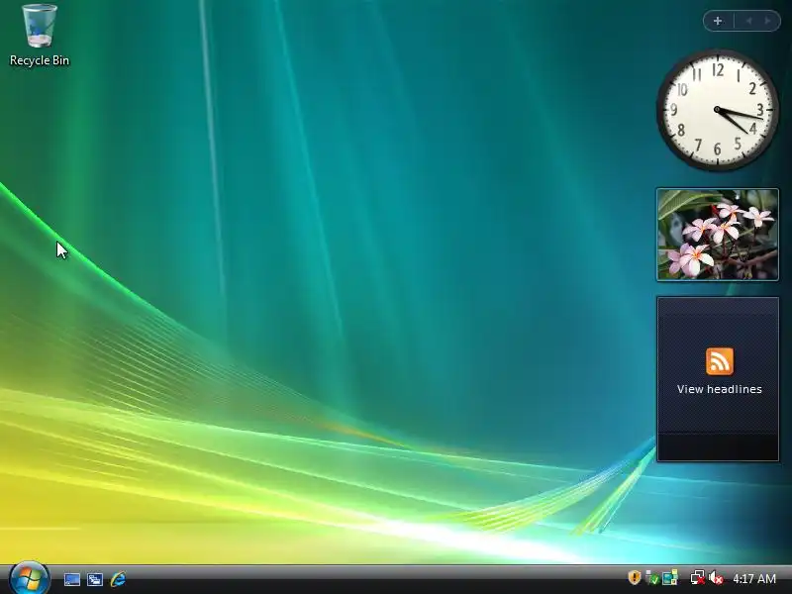
Task: Open the Windows Sidebar tray icon
Action: (x=670, y=577)
